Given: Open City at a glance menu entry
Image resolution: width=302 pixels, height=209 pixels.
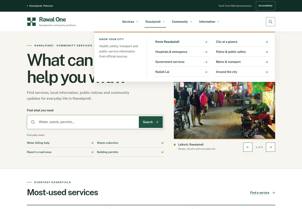Looking at the screenshot, I should 242,42.
